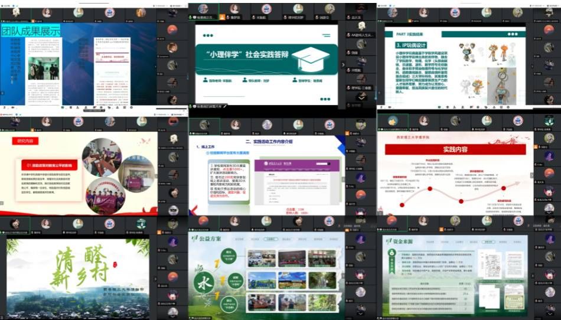Click side handle on 实践活动工作内容介绍 slide edge
This screenshot has height=320, width=561.
343,179
